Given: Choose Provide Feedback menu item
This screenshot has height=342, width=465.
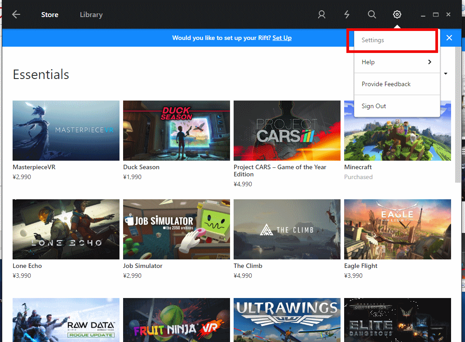Looking at the screenshot, I should pyautogui.click(x=397, y=84).
